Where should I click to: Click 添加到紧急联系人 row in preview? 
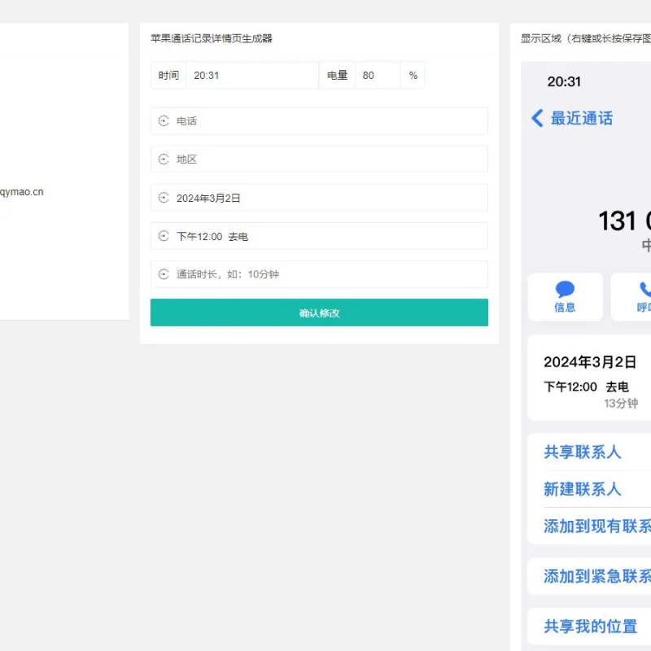589,576
